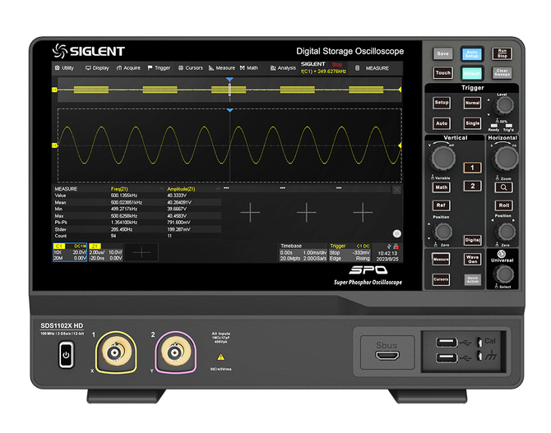
Task: Enable channel 2 button
Action: (x=472, y=186)
